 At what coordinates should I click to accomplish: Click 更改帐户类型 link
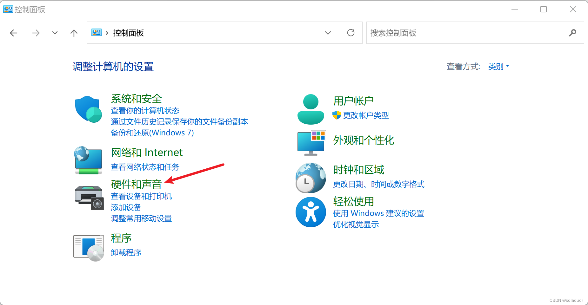coord(366,115)
